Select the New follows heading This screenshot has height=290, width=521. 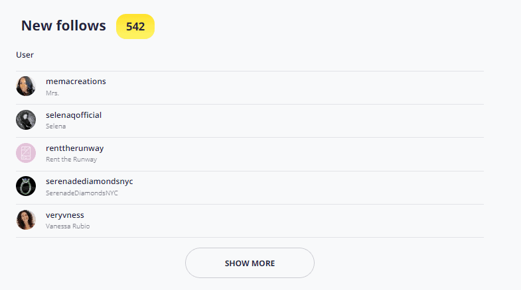click(x=64, y=26)
